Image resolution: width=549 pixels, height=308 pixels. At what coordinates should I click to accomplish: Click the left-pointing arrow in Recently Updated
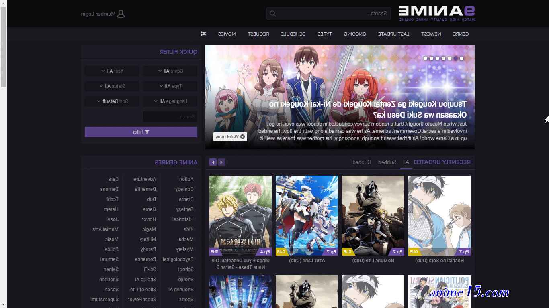pos(213,162)
